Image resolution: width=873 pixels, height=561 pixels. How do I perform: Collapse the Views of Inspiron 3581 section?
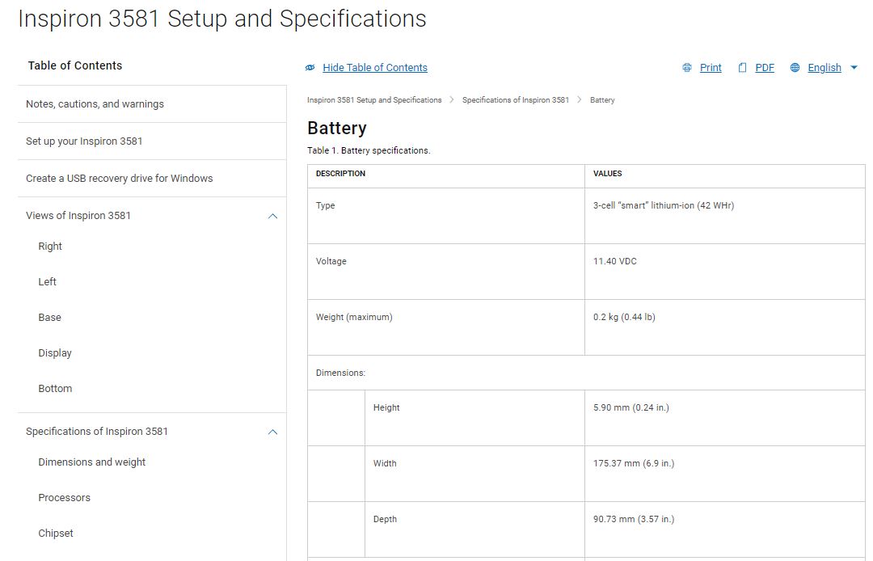(x=273, y=216)
